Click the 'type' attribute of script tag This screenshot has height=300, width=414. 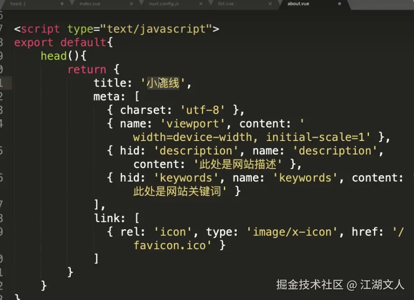pos(80,29)
